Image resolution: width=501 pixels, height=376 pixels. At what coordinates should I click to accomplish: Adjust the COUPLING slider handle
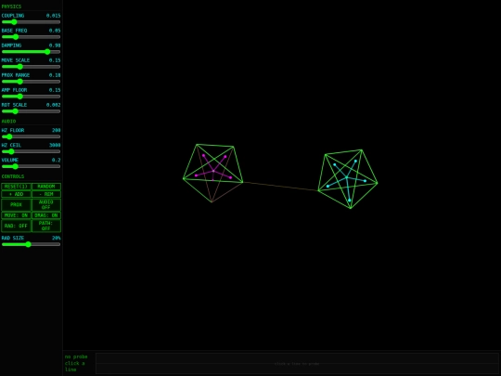(14, 22)
